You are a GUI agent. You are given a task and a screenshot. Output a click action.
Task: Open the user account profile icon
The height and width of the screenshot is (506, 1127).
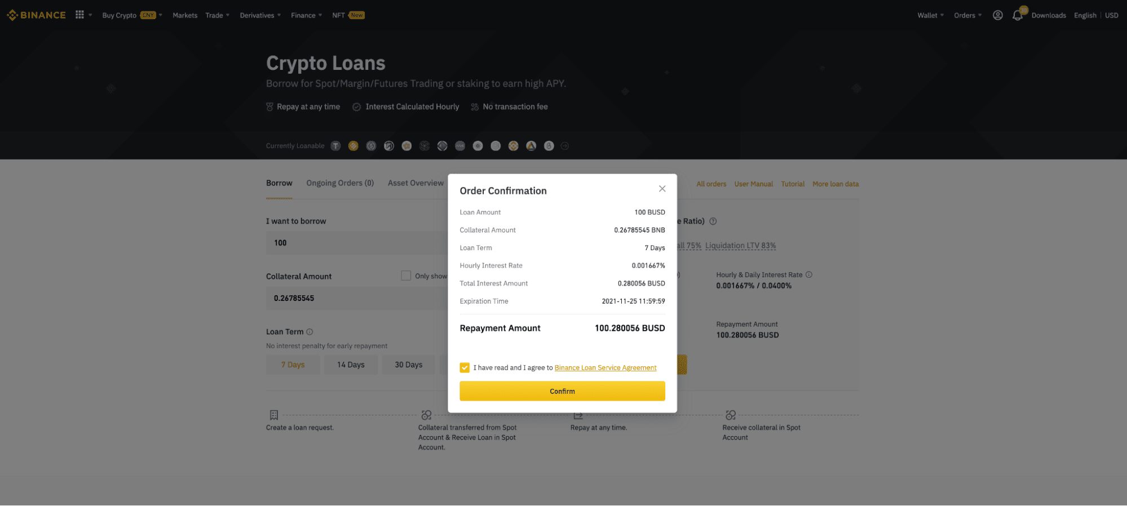[997, 15]
